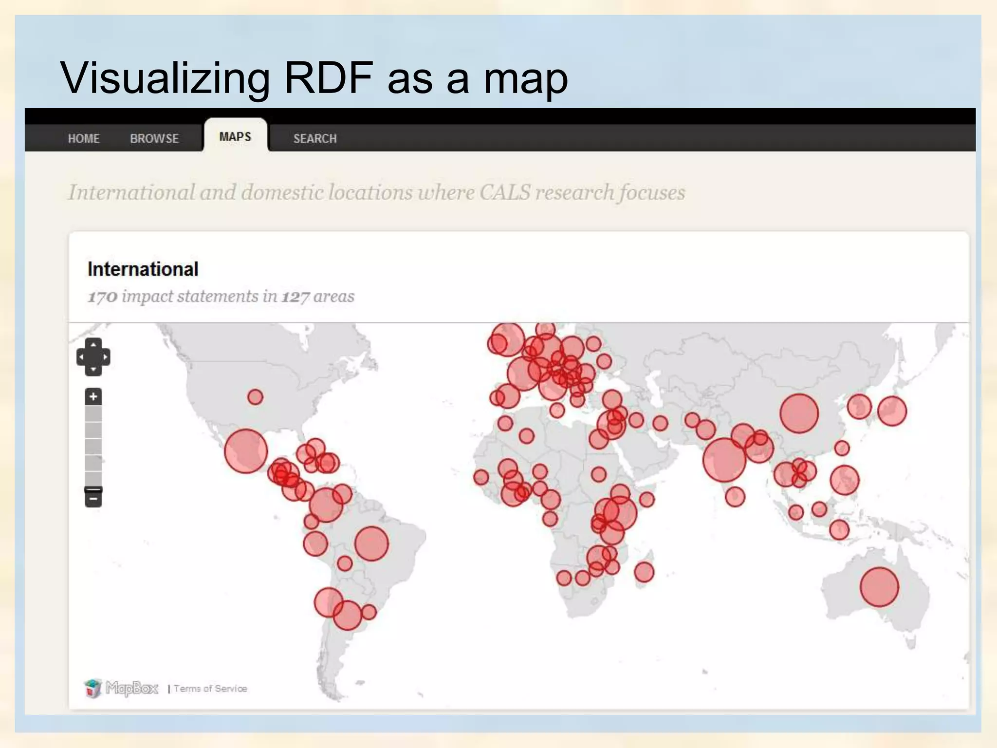This screenshot has width=997, height=748.
Task: Open the BROWSE navigation tab
Action: pos(154,139)
